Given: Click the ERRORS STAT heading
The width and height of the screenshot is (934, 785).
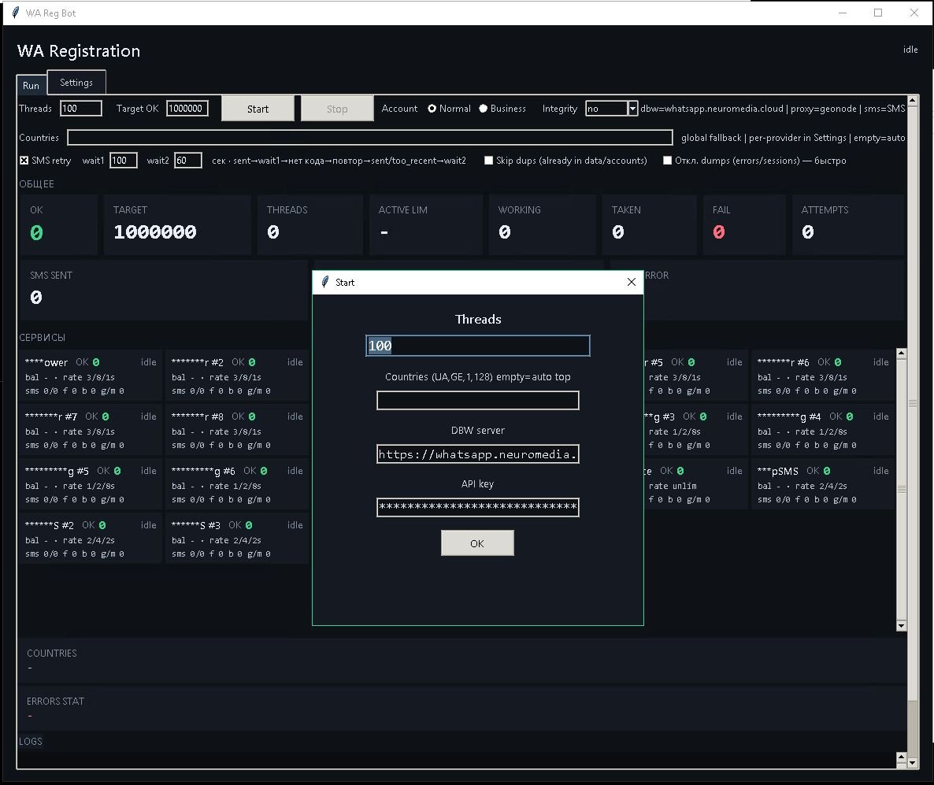Looking at the screenshot, I should tap(55, 701).
